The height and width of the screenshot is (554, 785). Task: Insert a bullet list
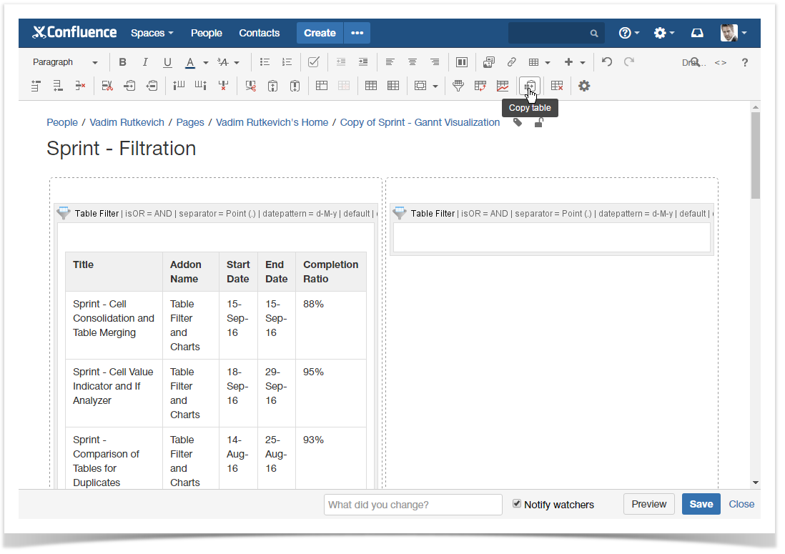click(265, 62)
